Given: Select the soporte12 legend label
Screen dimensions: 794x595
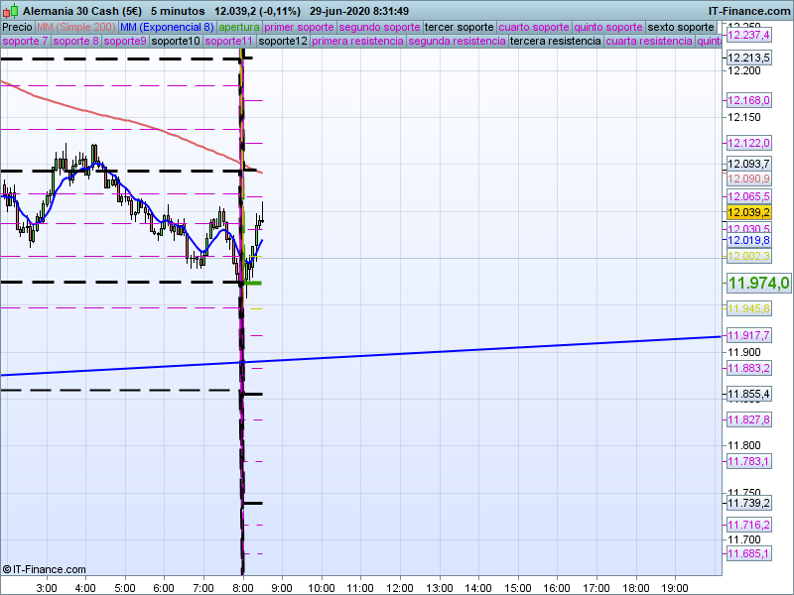Looking at the screenshot, I should (282, 42).
